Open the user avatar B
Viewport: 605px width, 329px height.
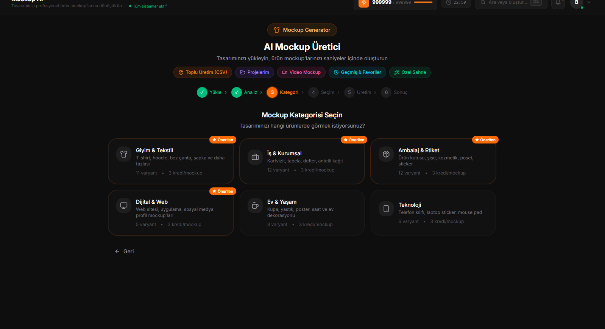tap(577, 3)
